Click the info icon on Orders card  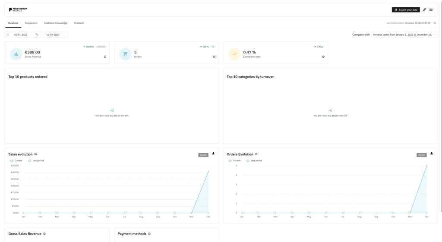pyautogui.click(x=214, y=57)
